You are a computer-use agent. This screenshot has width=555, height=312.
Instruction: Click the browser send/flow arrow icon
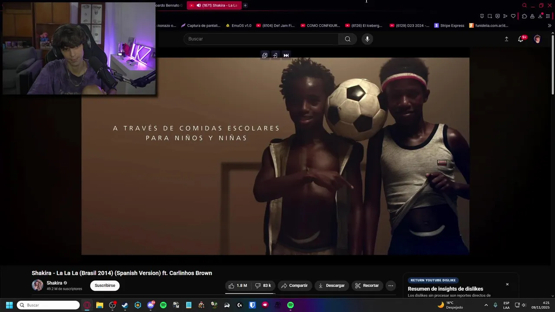505,16
